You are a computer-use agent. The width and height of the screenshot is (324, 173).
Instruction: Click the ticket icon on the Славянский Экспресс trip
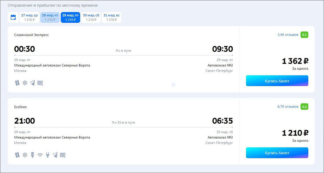tap(17, 83)
